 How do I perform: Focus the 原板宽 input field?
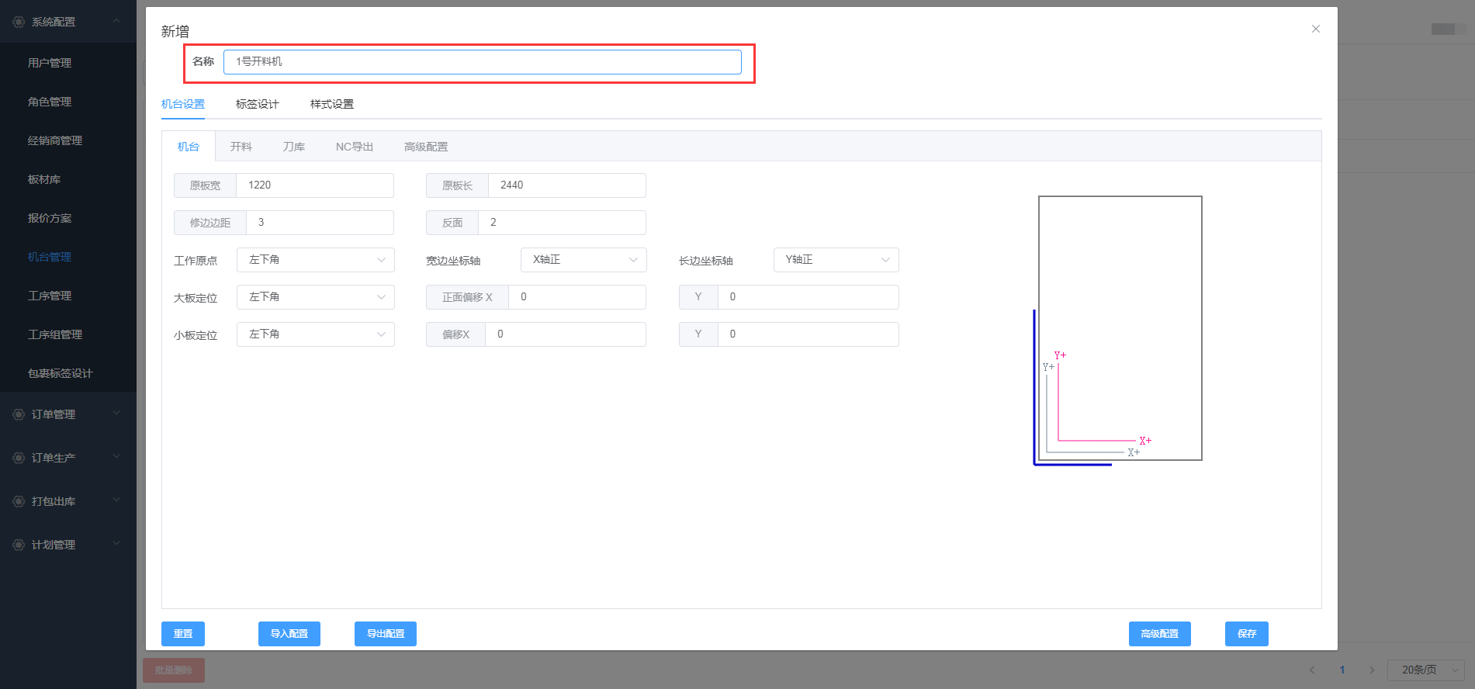click(x=314, y=185)
